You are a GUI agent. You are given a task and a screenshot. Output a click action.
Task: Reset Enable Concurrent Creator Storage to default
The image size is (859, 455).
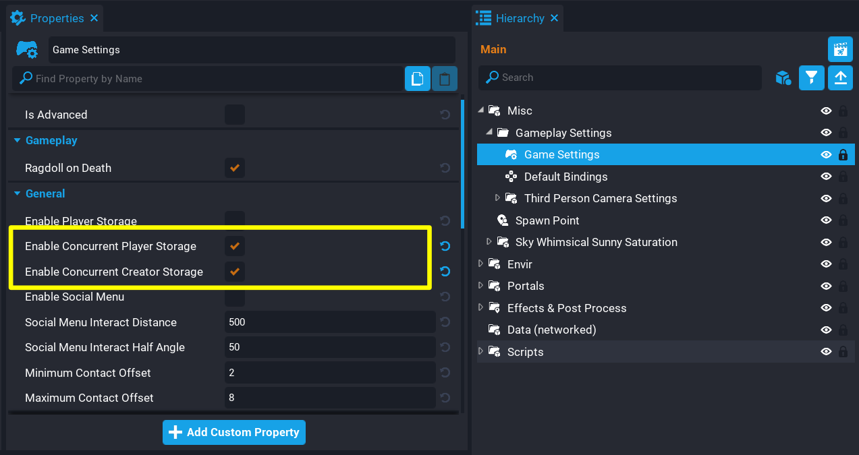[445, 272]
